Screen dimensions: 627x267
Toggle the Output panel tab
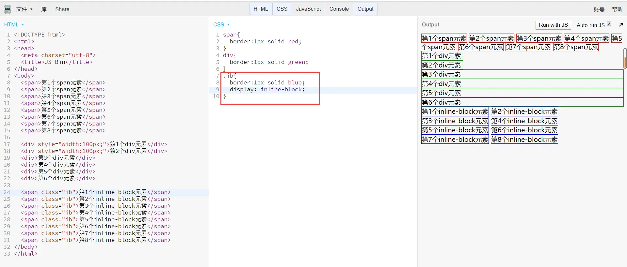[x=365, y=9]
